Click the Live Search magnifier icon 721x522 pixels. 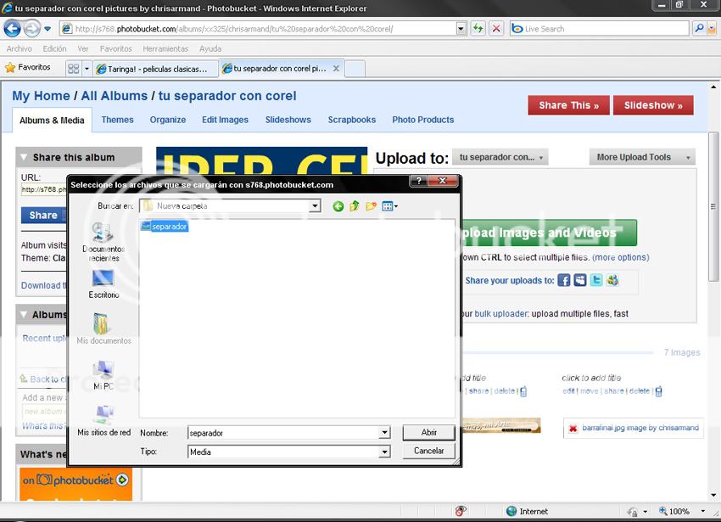pos(698,29)
